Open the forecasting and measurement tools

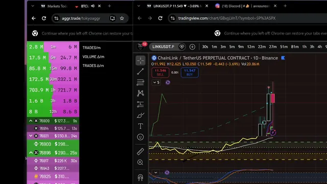[141, 104]
